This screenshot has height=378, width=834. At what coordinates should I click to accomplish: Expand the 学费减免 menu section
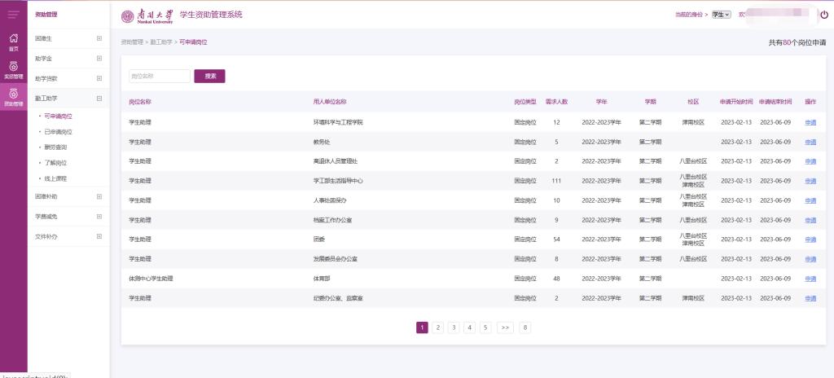pyautogui.click(x=99, y=217)
